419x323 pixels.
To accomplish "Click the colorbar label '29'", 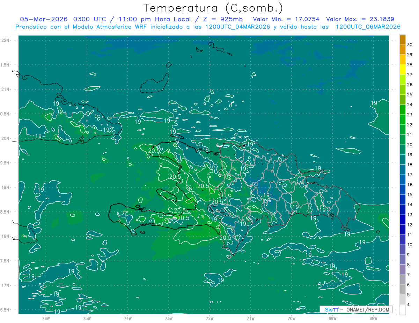I will pyautogui.click(x=410, y=55).
